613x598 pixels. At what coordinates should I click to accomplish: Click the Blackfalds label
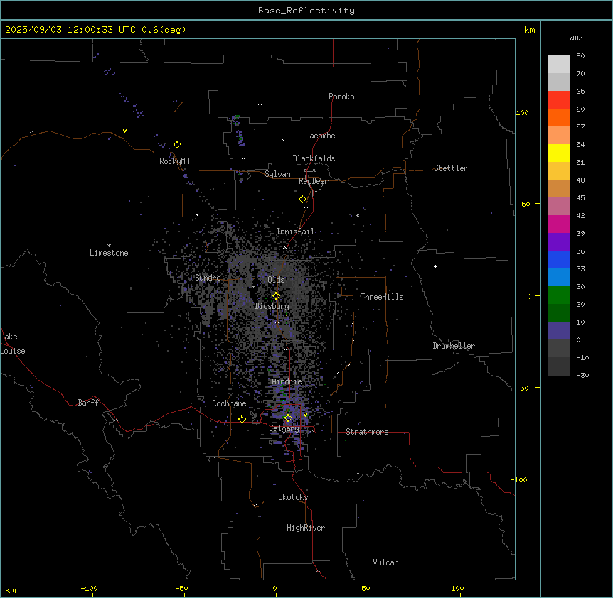coord(314,158)
